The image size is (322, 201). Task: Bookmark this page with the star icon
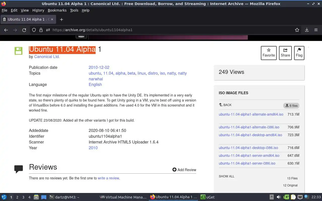point(297,30)
